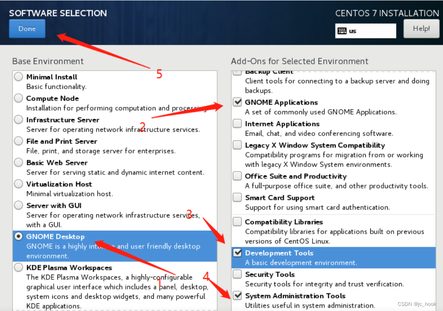Click 'Basic functionality.' description text
Image resolution: width=443 pixels, height=311 pixels.
click(x=57, y=87)
